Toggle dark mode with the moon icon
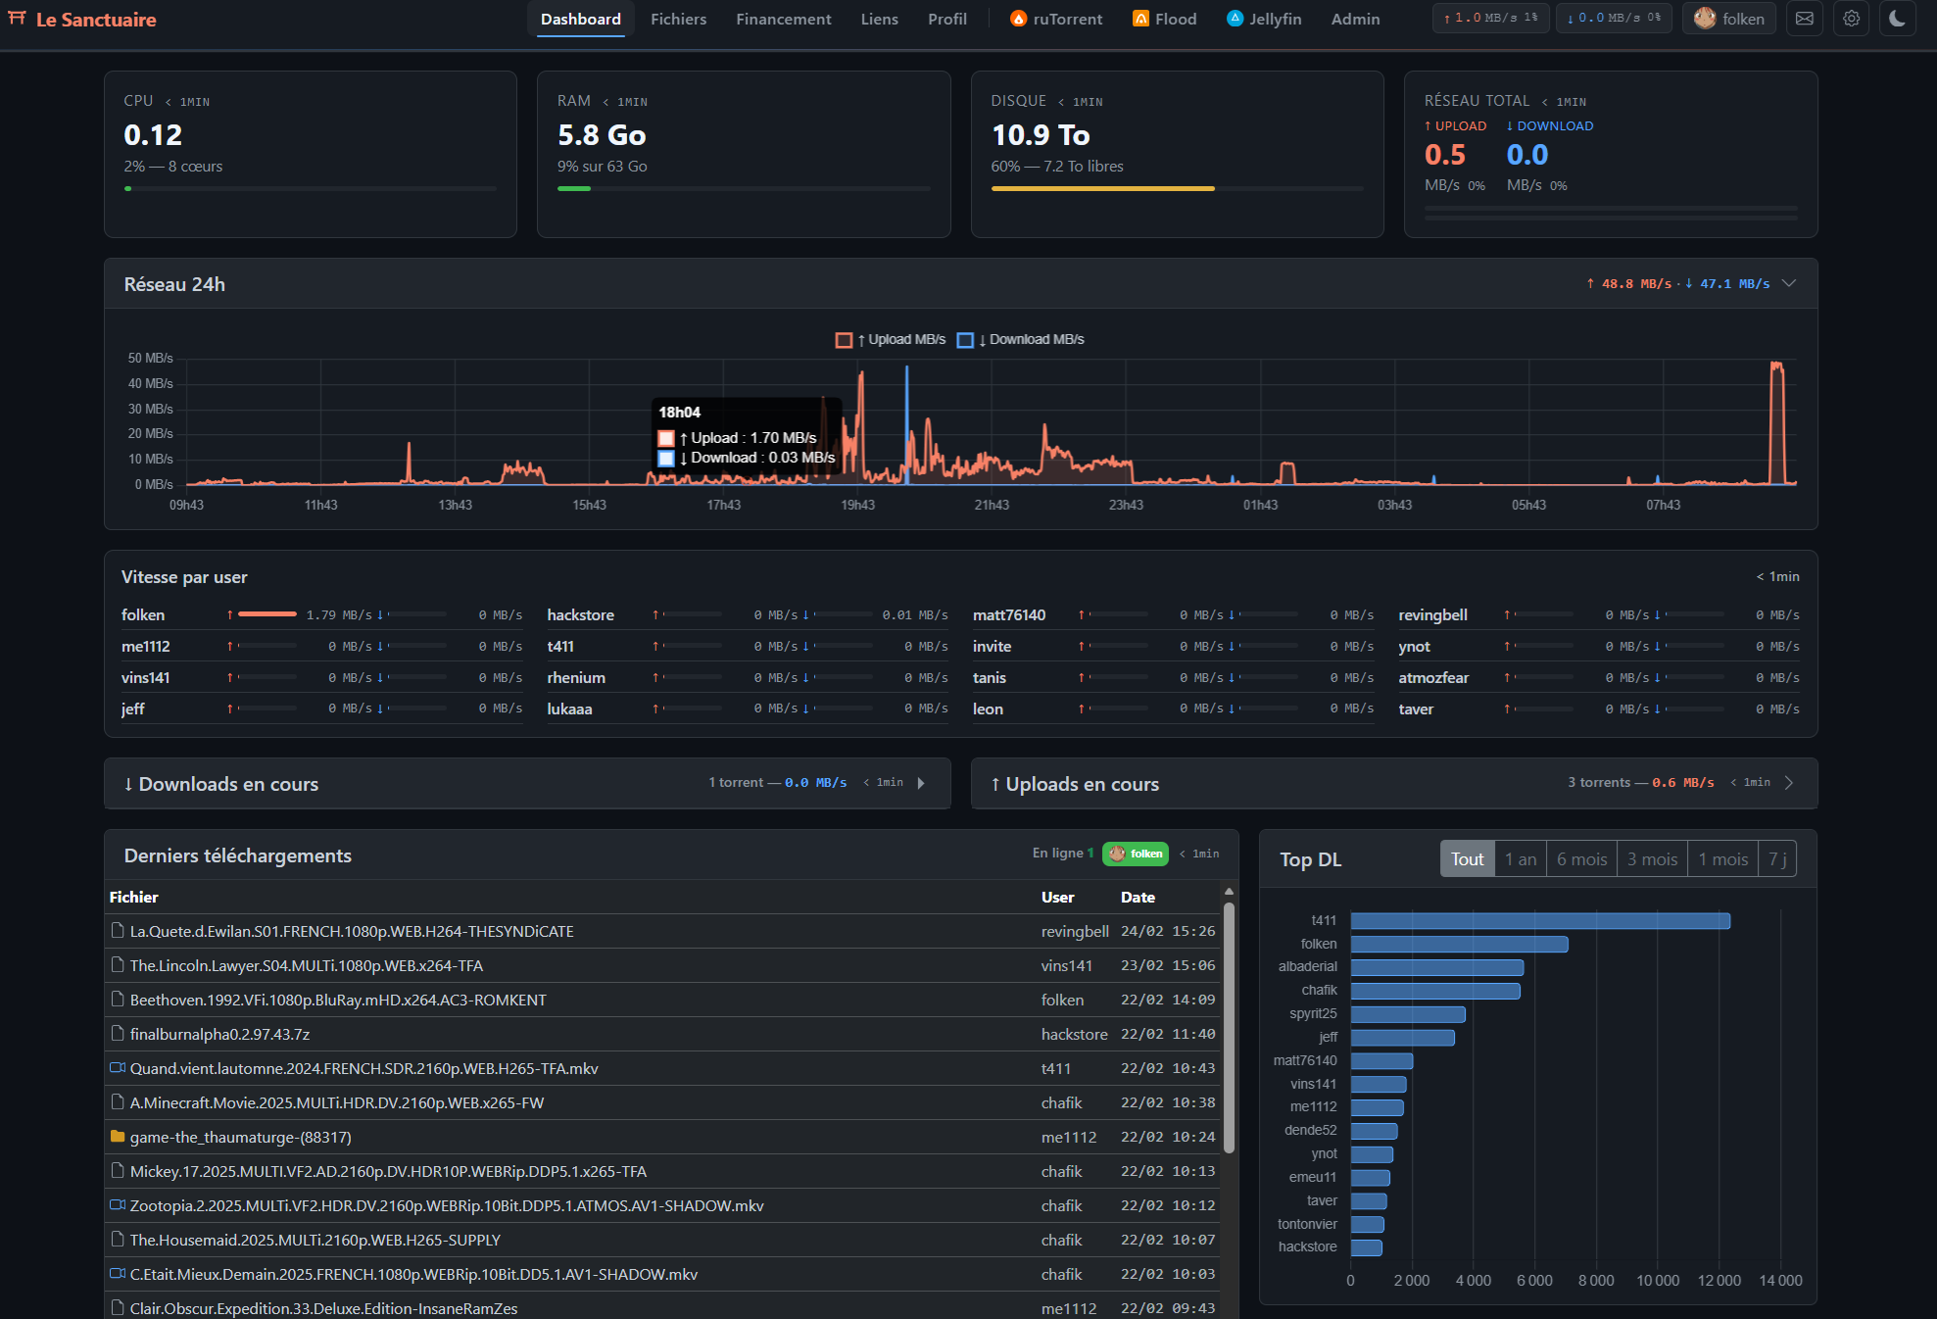Viewport: 1937px width, 1319px height. 1897,18
